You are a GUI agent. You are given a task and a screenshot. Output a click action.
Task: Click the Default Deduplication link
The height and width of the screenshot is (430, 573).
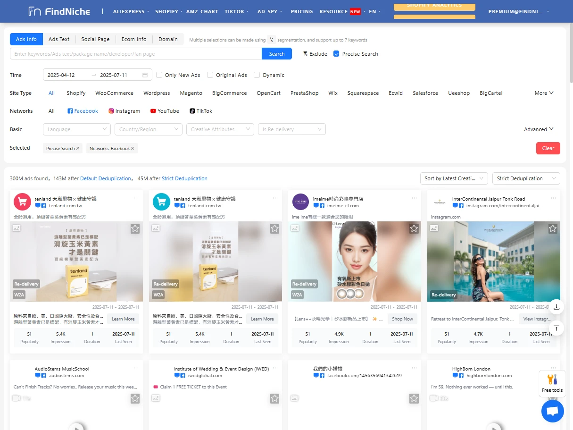106,178
